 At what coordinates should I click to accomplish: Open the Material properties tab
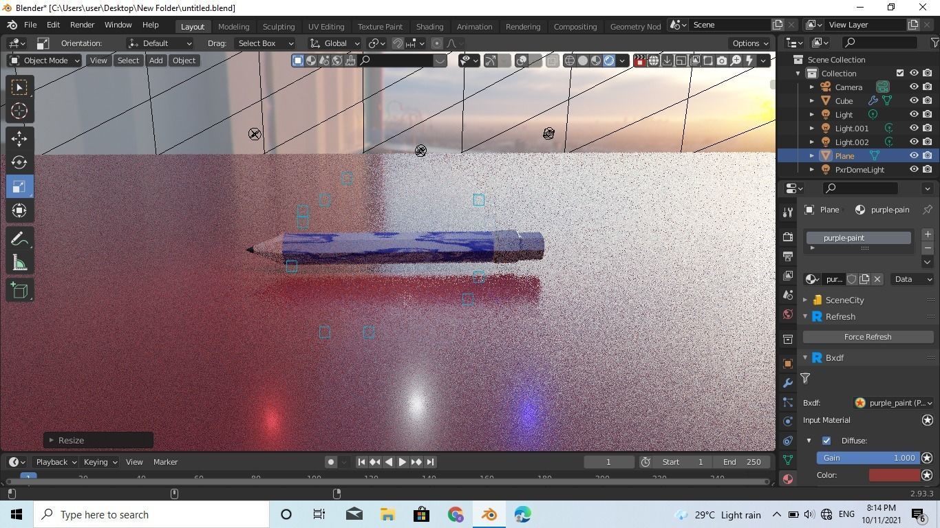click(x=788, y=478)
